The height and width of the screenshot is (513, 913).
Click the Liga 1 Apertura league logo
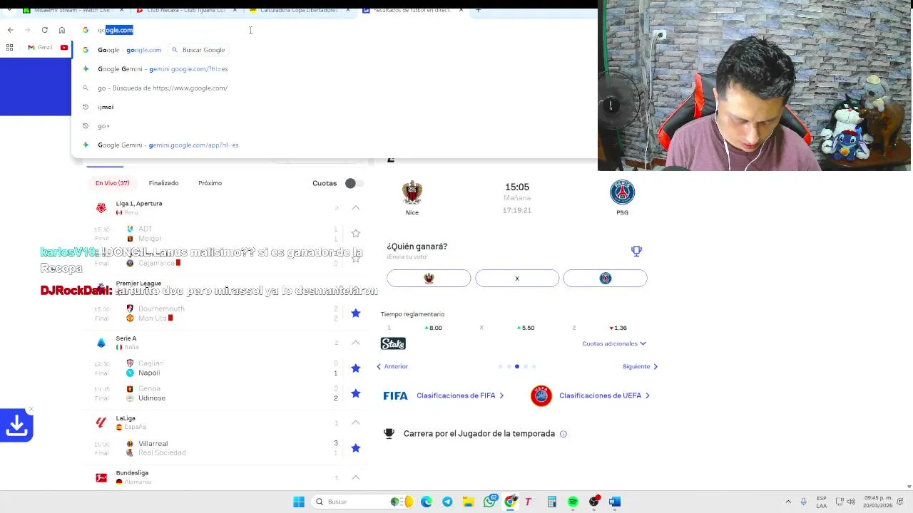pos(101,208)
